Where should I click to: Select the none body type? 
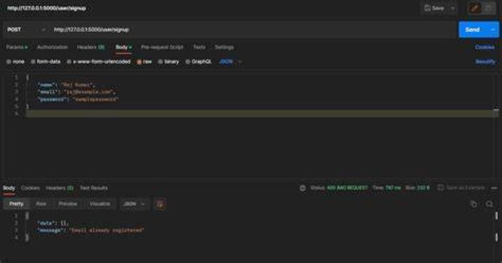point(15,61)
